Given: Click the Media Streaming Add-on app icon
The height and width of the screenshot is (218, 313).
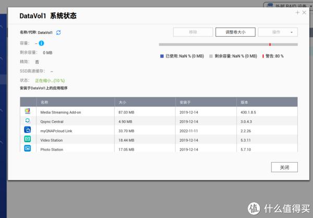Looking at the screenshot, I should tap(28, 111).
